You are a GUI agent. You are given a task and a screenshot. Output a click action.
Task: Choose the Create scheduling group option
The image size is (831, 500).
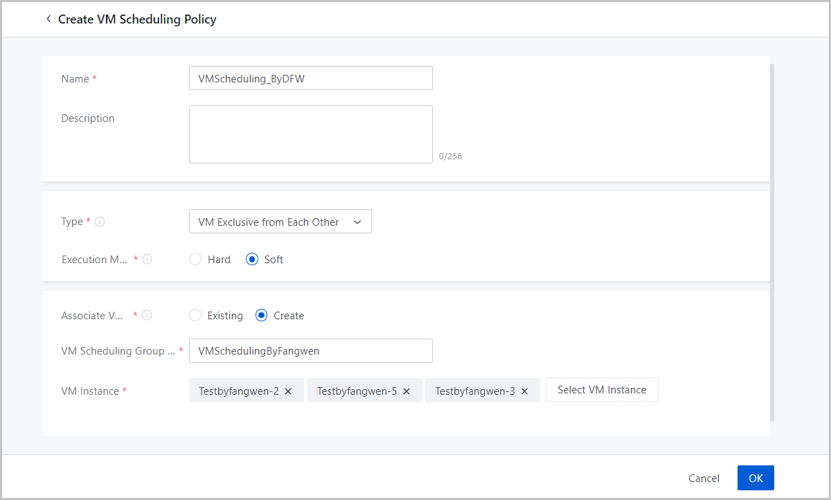[262, 316]
